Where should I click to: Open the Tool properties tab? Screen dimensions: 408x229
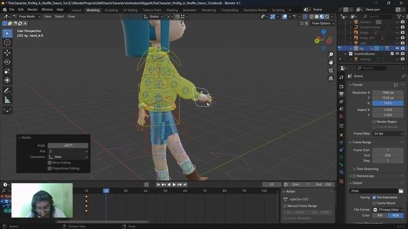pos(342,78)
